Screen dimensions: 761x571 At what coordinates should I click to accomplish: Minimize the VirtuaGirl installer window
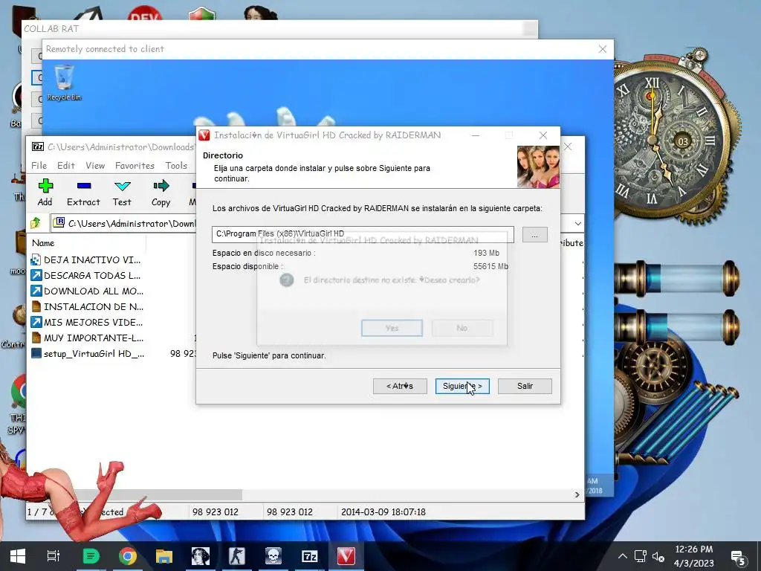476,135
